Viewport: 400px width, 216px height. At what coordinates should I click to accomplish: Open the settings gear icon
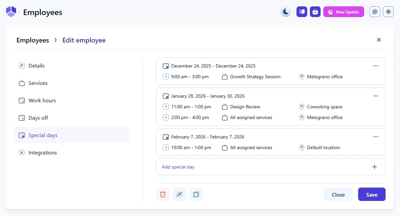388,12
